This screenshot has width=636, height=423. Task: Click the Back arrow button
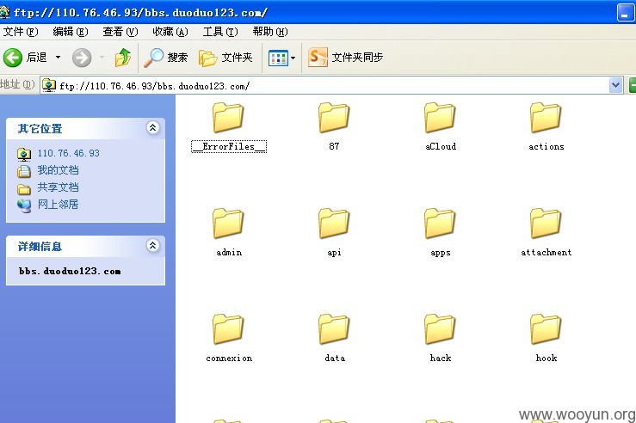point(13,58)
